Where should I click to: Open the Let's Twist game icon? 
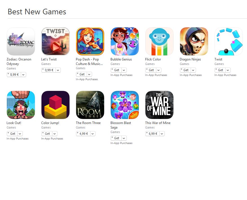pyautogui.click(x=55, y=41)
